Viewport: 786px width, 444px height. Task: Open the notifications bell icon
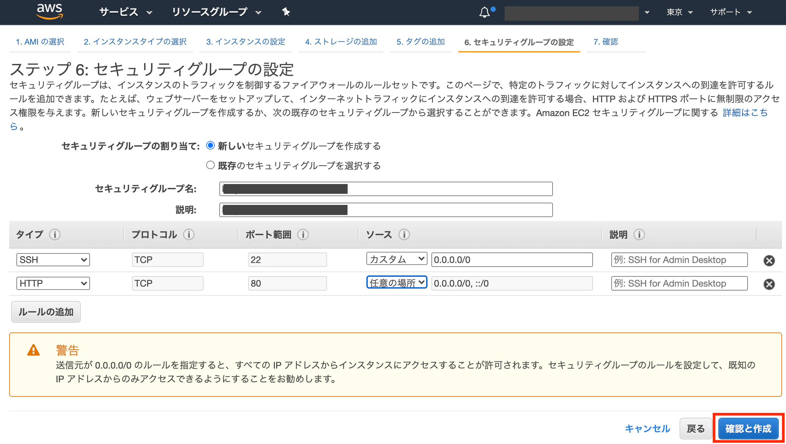point(484,12)
